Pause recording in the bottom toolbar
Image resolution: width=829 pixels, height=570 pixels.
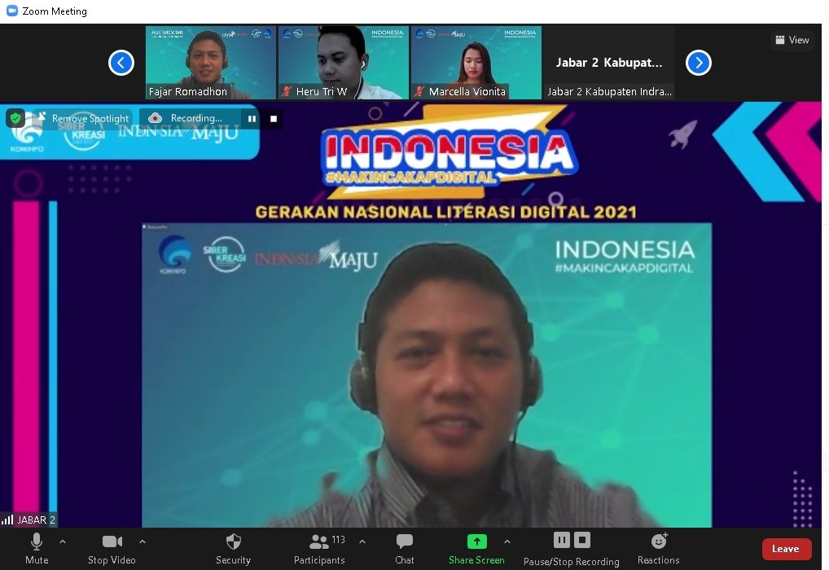coord(561,540)
